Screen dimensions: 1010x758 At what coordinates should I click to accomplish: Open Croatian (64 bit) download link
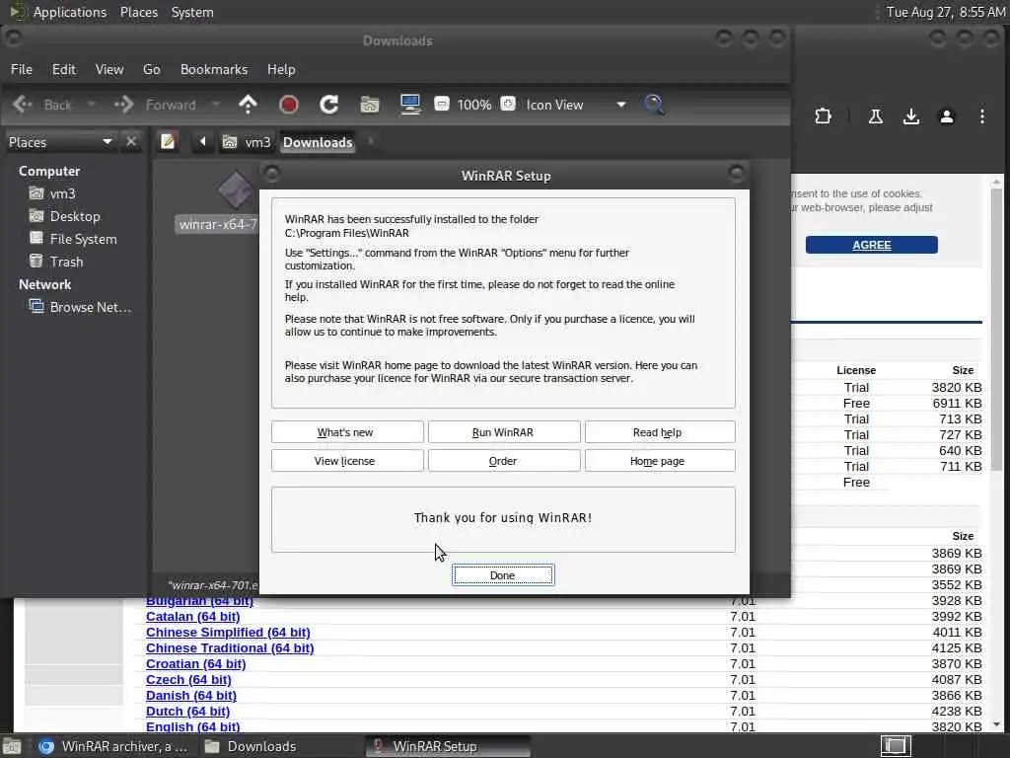click(x=196, y=664)
